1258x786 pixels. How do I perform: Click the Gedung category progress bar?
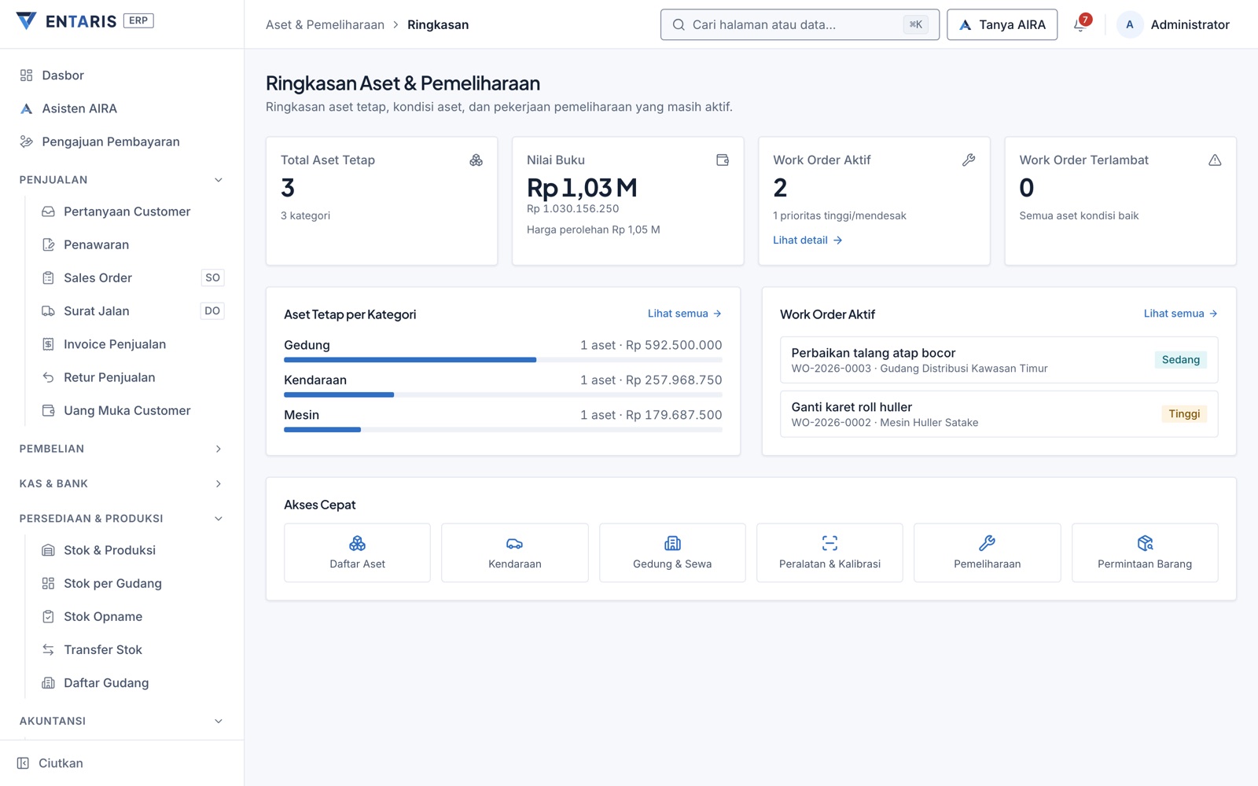click(x=503, y=360)
